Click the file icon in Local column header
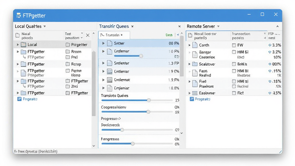The width and height of the screenshot is (295, 166). pos(18,35)
